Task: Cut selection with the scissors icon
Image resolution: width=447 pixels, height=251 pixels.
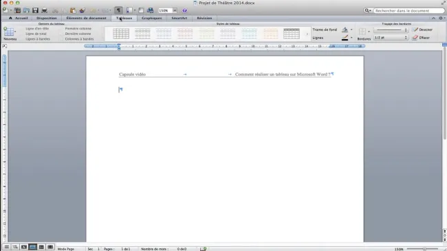Action: [55, 11]
